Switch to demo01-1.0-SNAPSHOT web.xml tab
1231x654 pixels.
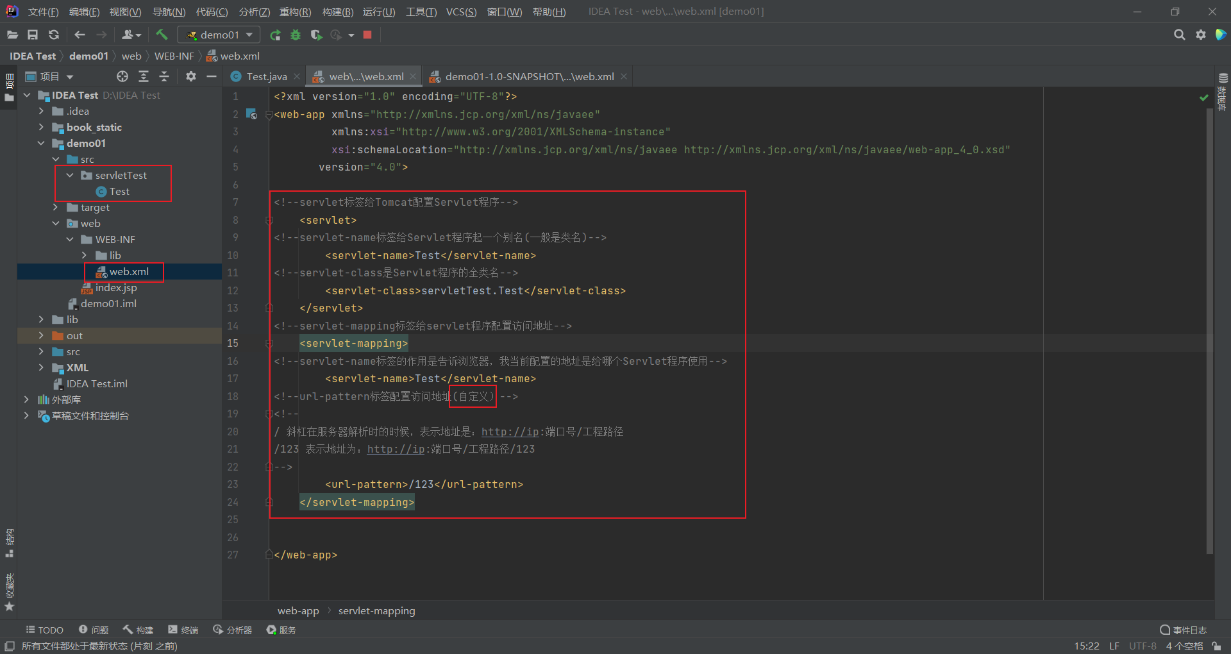click(x=523, y=76)
